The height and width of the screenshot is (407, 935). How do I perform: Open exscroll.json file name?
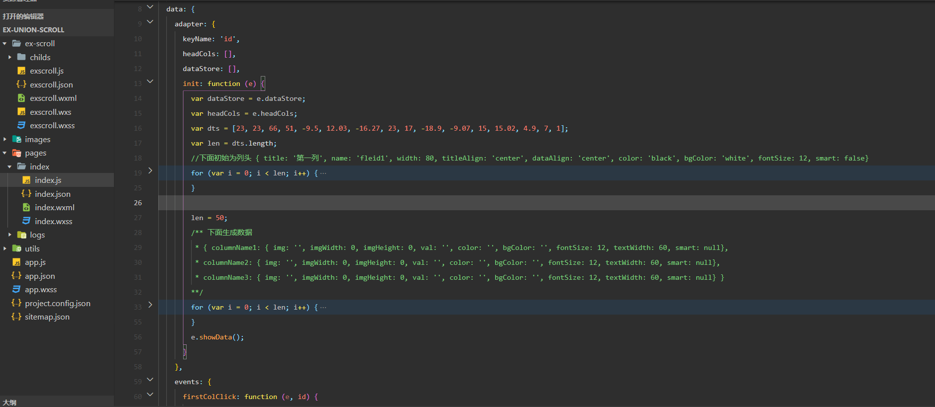pyautogui.click(x=51, y=85)
